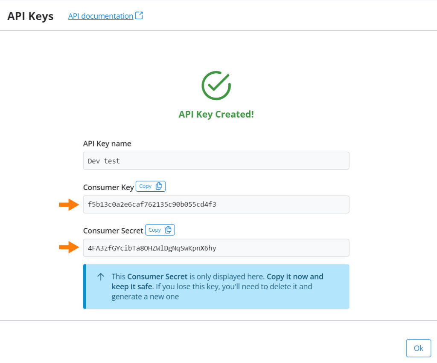Screen dimensions: 437x363
Task: Select the API Key Created heading icon area
Action: click(x=216, y=85)
